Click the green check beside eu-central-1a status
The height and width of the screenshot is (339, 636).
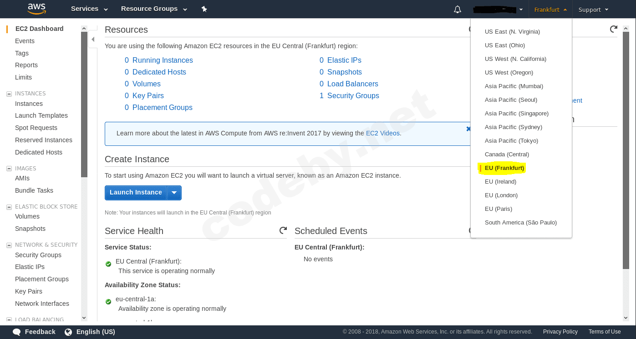pos(108,301)
